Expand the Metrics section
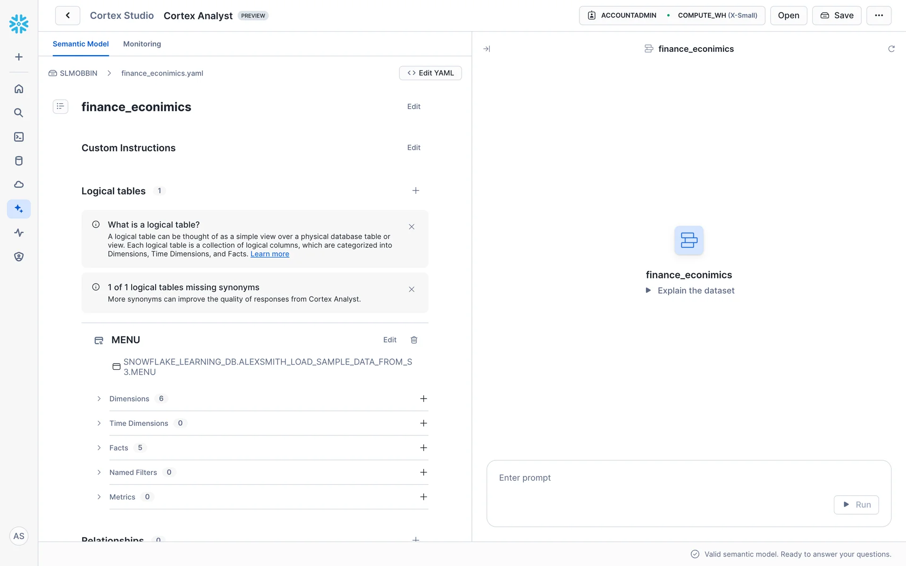The height and width of the screenshot is (566, 906). pos(99,497)
